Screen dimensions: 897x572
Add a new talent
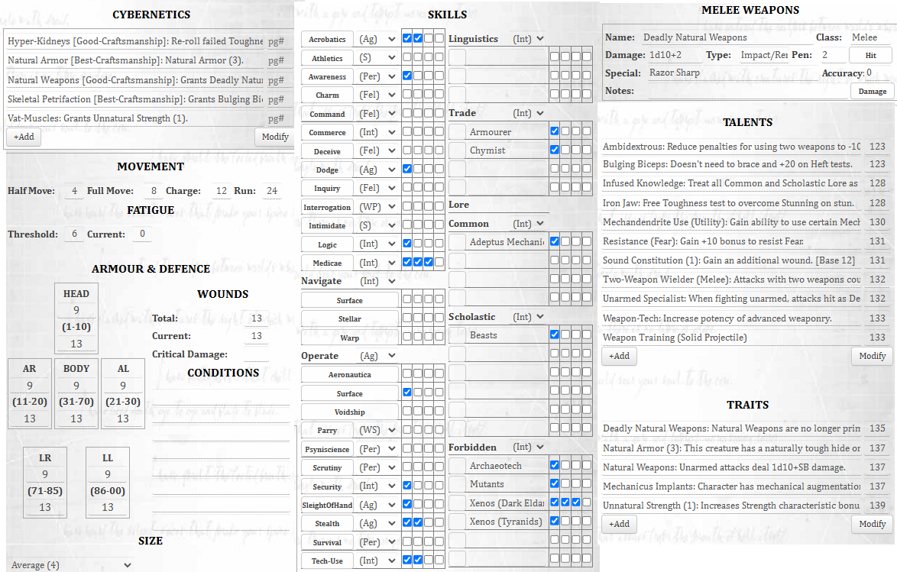click(x=619, y=356)
